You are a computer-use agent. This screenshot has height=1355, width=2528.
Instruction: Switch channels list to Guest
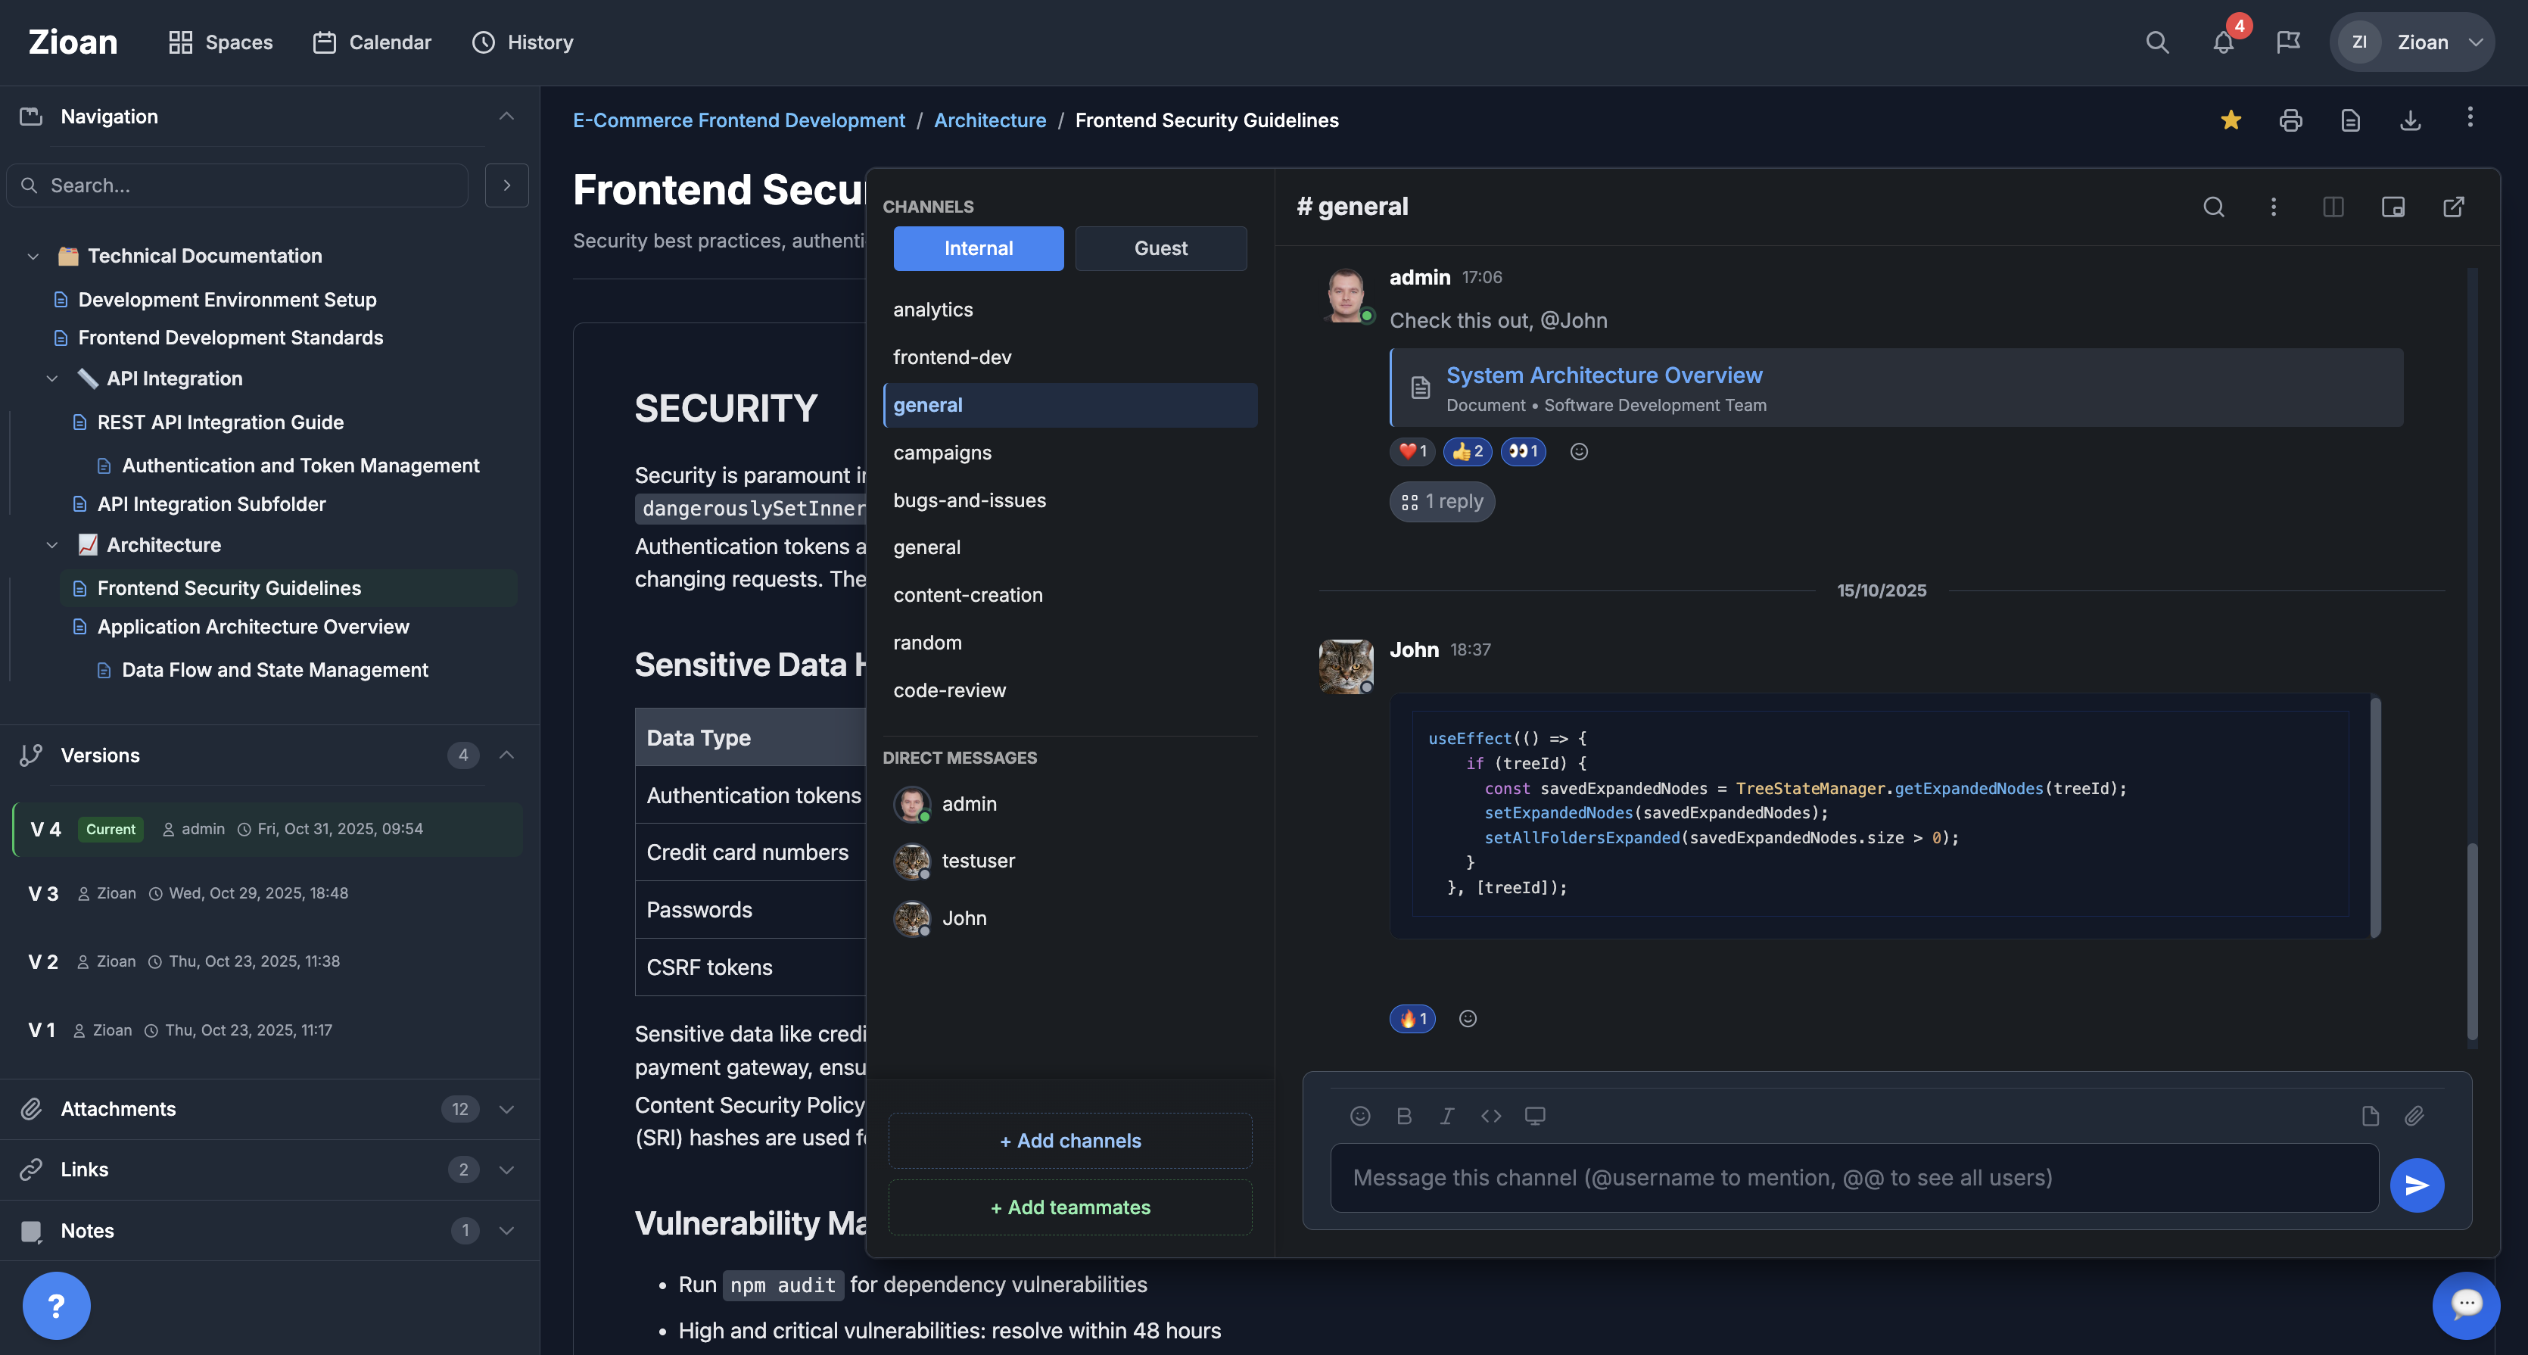(x=1161, y=248)
